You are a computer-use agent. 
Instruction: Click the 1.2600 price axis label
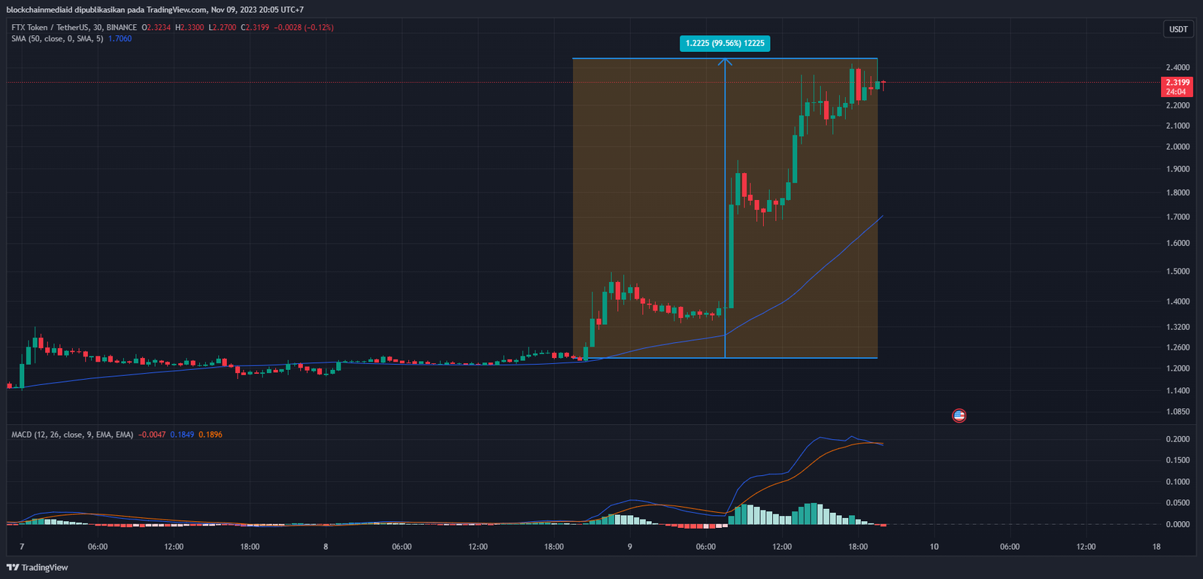pos(1177,347)
